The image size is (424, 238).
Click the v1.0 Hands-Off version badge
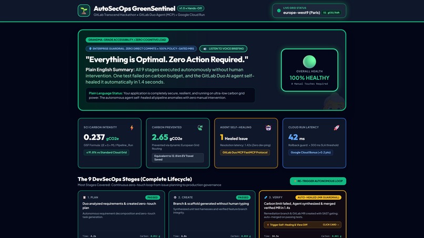(x=190, y=8)
